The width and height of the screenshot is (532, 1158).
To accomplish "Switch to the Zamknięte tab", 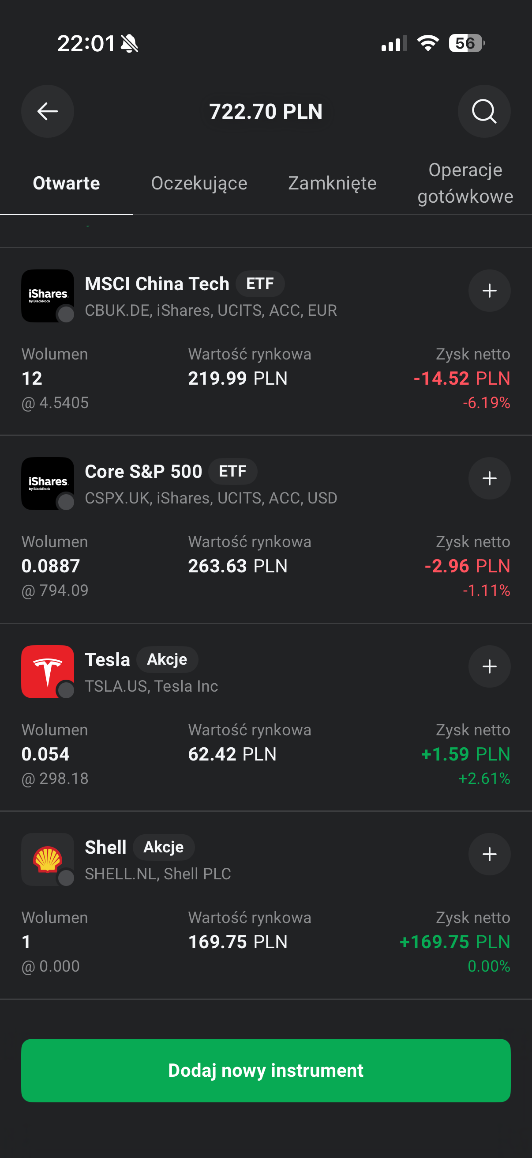I will click(x=332, y=183).
